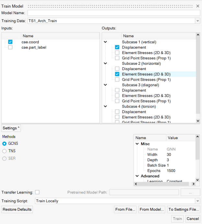202x224 pixels.
Task: Click the To Settings File... button
Action: click(x=184, y=209)
